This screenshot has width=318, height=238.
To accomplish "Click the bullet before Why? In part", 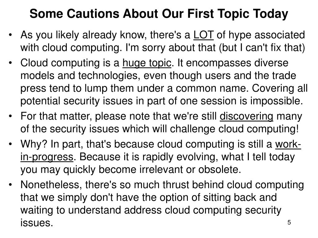I will point(11,144).
